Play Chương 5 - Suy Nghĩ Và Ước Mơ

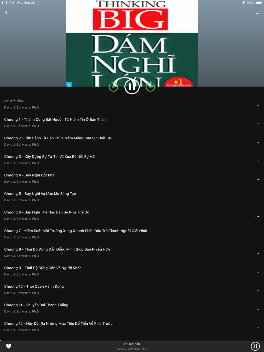click(40, 194)
